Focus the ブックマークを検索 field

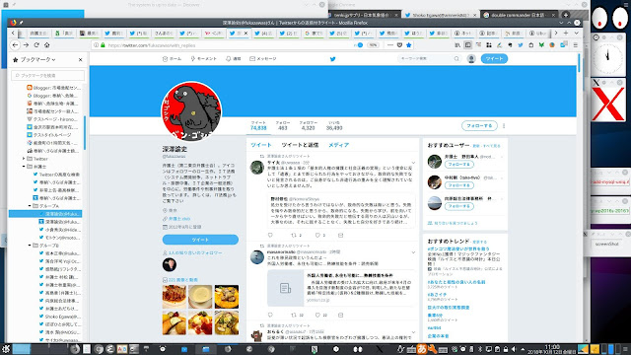click(48, 75)
